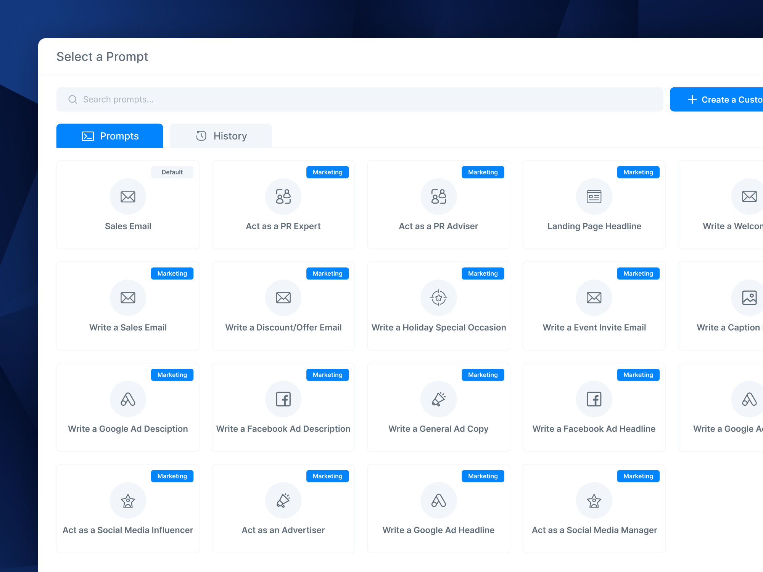The height and width of the screenshot is (572, 763).
Task: Choose the Holiday Special Occasion star icon
Action: (438, 298)
